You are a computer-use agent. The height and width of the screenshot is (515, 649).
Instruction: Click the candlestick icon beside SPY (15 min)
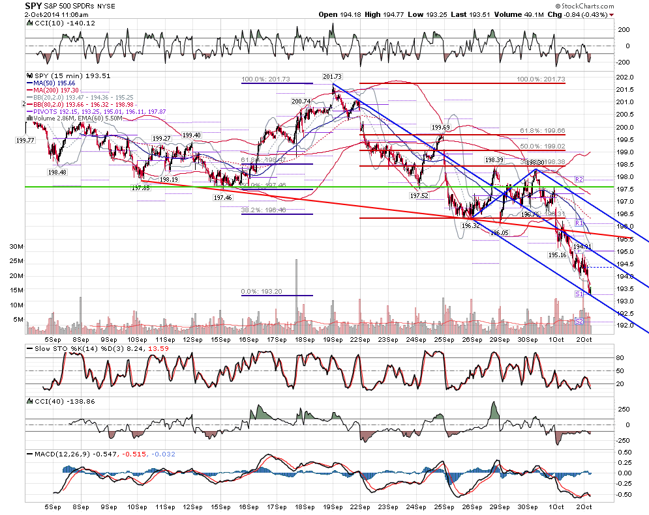coord(29,76)
